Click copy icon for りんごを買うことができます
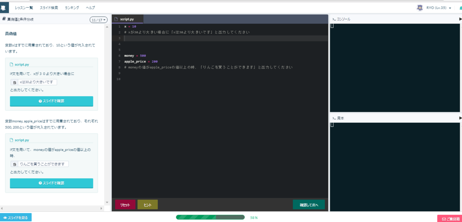462x222 pixels. pos(15,164)
